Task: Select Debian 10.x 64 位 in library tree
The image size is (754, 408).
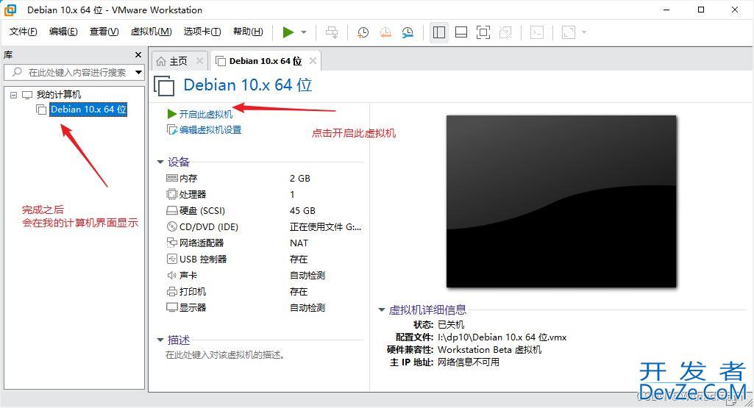Action: coord(88,110)
